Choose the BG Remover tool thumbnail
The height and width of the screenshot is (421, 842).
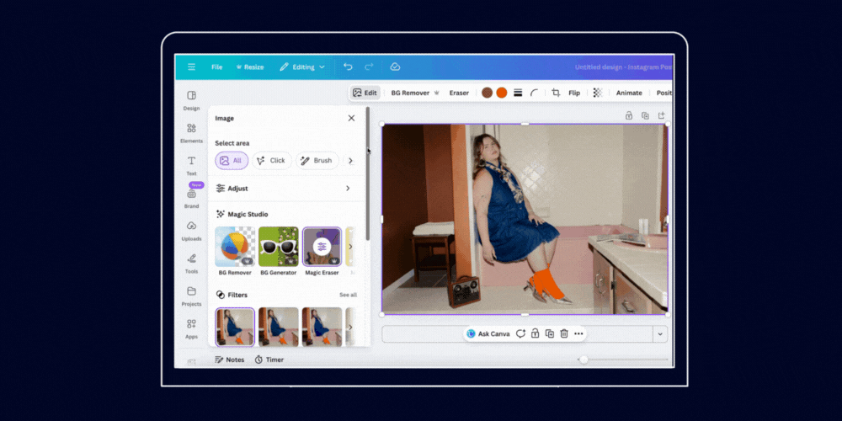[235, 247]
